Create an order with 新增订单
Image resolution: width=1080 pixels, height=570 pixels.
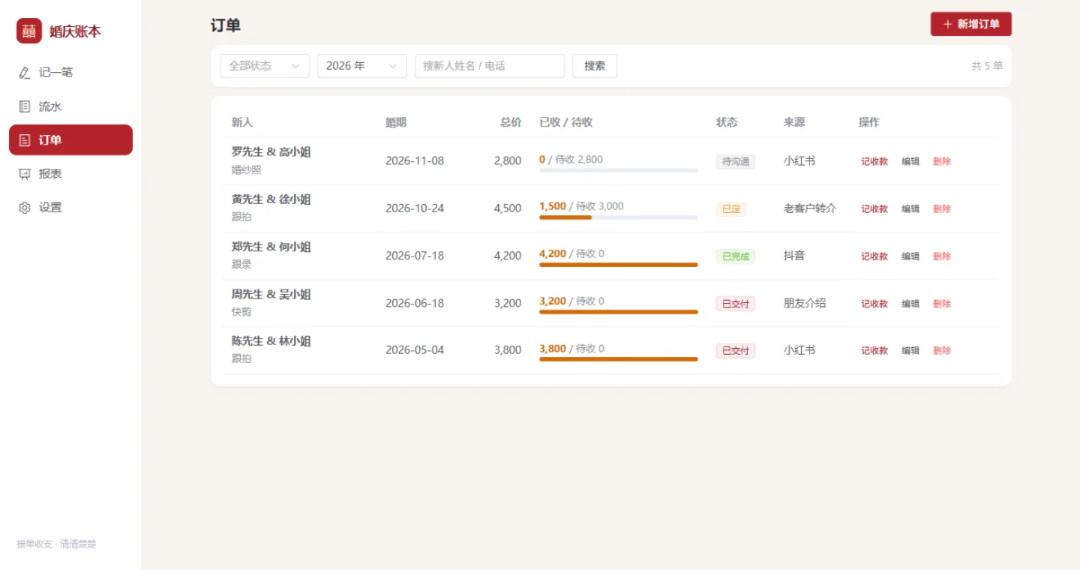[971, 24]
